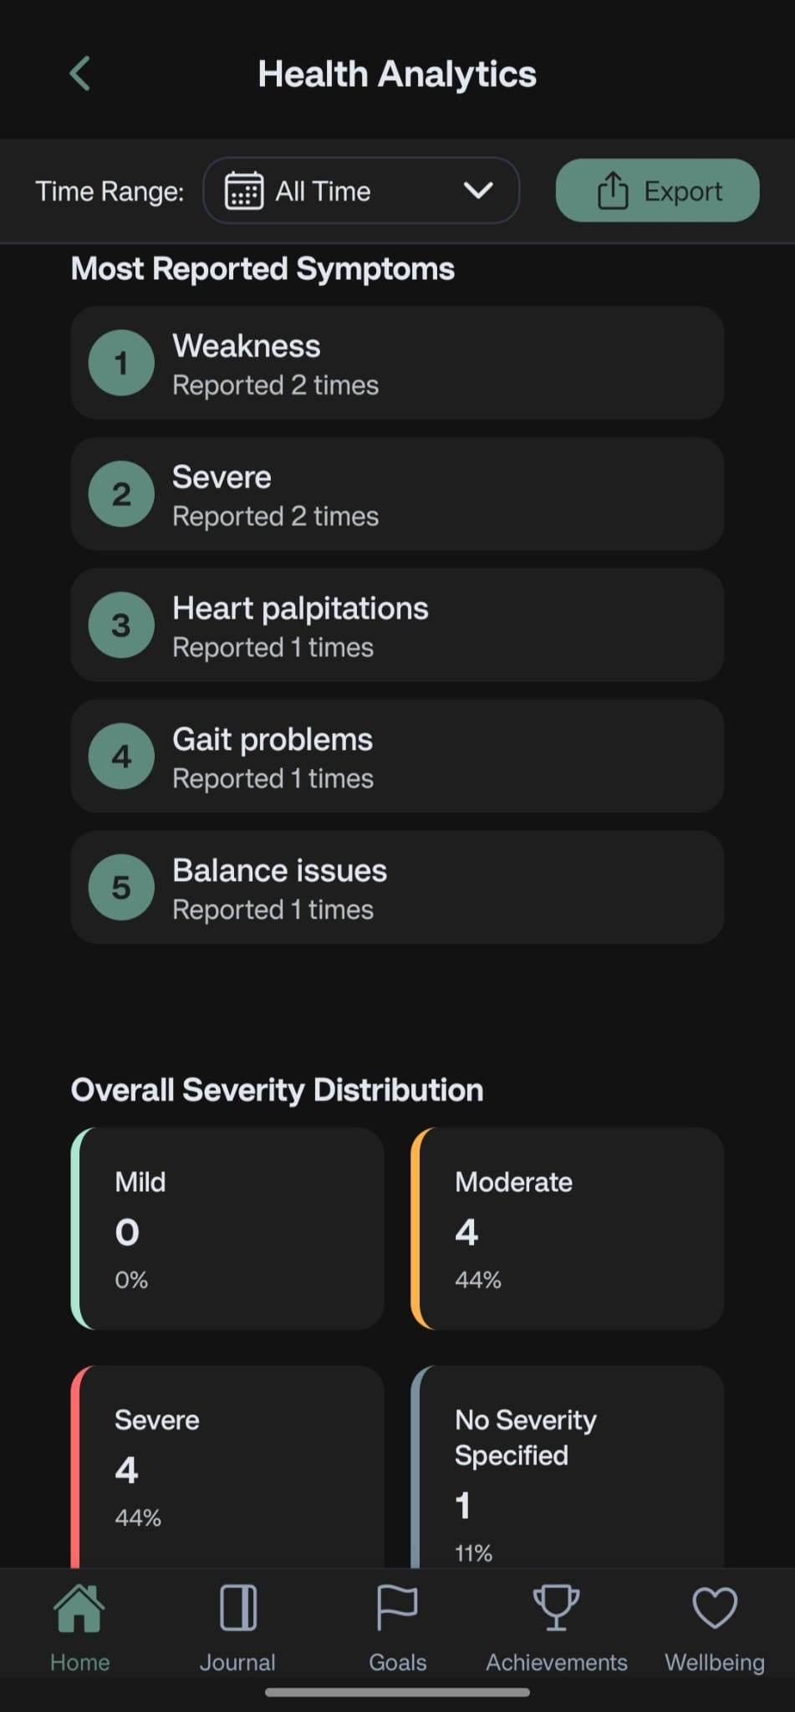Tap the calendar icon in Time Range
The image size is (795, 1712).
[243, 191]
